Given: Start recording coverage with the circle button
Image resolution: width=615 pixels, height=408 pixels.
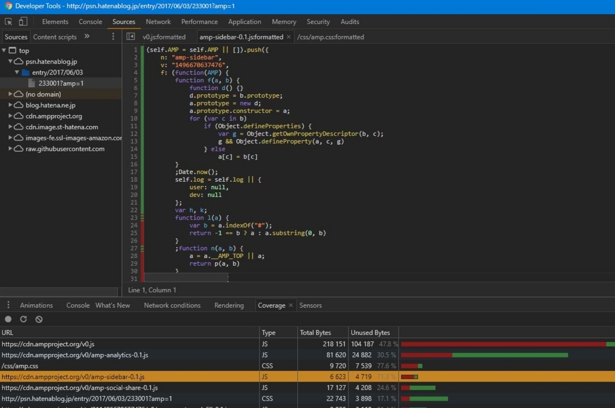Looking at the screenshot, I should click(8, 319).
